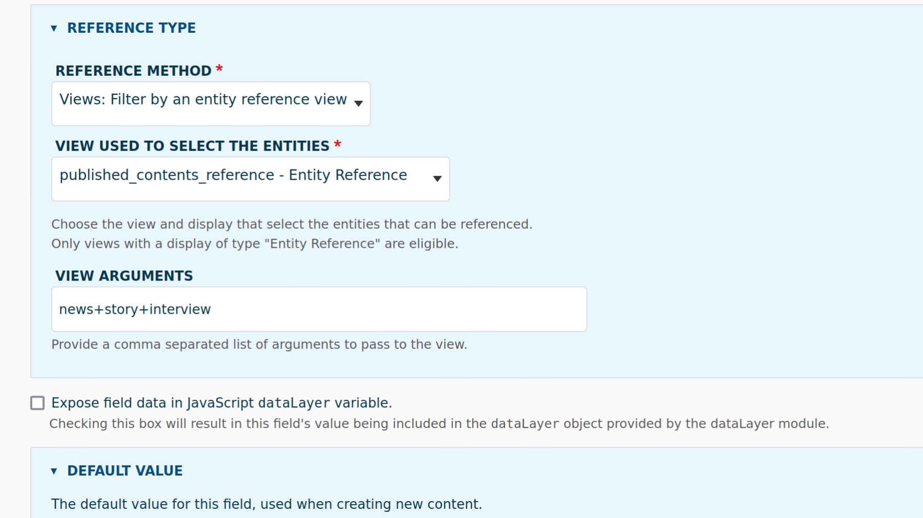Screen dimensions: 923x518
Task: Focus the View Arguments text field
Action: pos(319,309)
